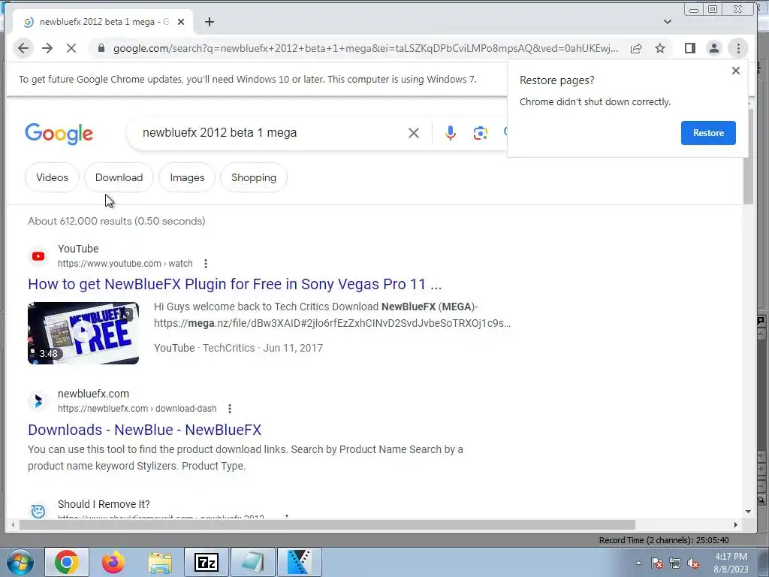Open the notepad app in taskbar
The image size is (769, 577).
253,562
